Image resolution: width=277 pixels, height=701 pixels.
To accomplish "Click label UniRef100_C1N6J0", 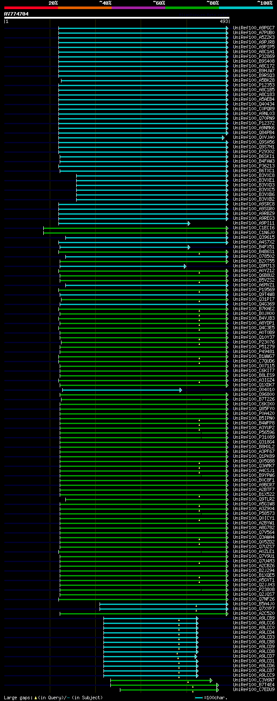I will tap(254, 233).
